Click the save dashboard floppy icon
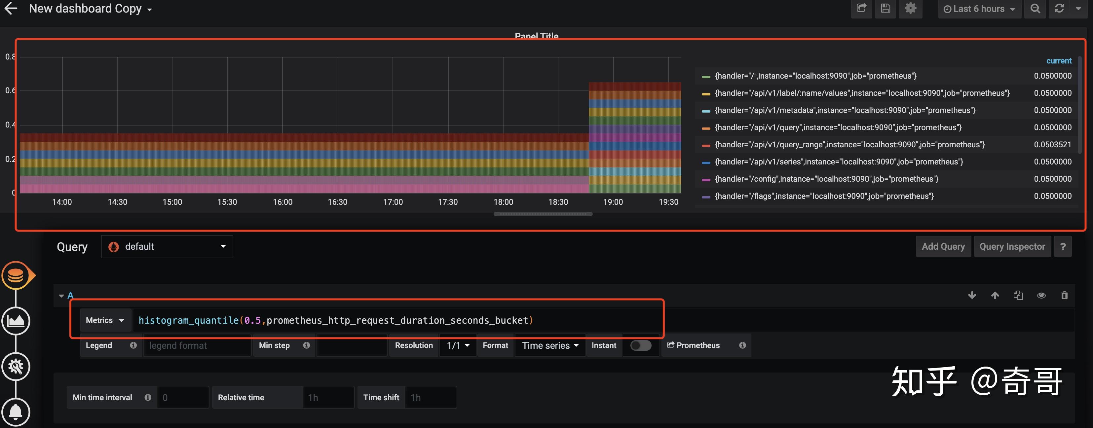Image resolution: width=1093 pixels, height=428 pixels. [885, 9]
